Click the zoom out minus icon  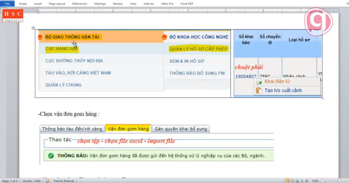click(x=323, y=181)
